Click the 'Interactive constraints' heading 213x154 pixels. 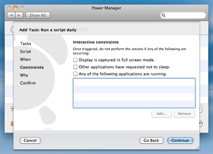tap(96, 42)
